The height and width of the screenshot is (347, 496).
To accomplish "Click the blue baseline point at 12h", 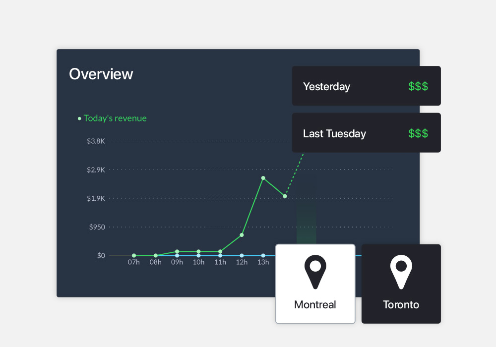I will (x=242, y=256).
